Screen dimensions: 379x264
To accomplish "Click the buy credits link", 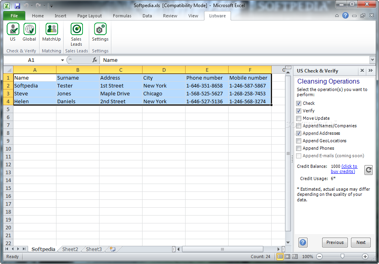I will [x=344, y=169].
